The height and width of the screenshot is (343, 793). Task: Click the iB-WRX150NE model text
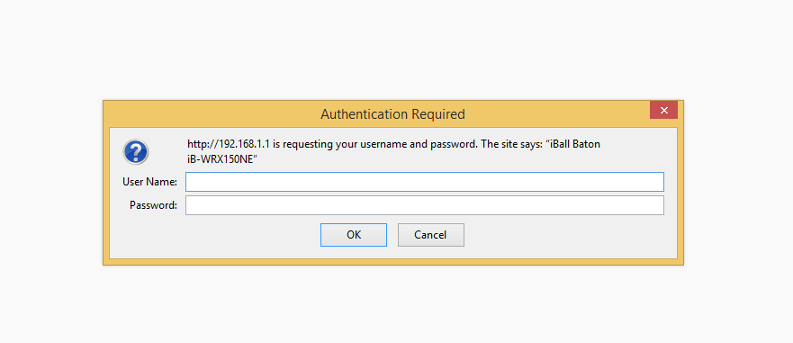point(222,158)
